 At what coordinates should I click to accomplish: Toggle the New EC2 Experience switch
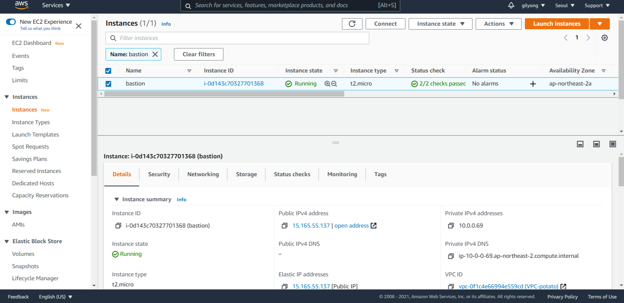pyautogui.click(x=11, y=22)
